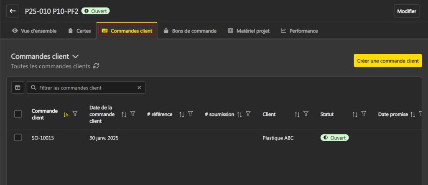Open the Performance tab
Viewport: 428px width, 185px height.
point(299,31)
